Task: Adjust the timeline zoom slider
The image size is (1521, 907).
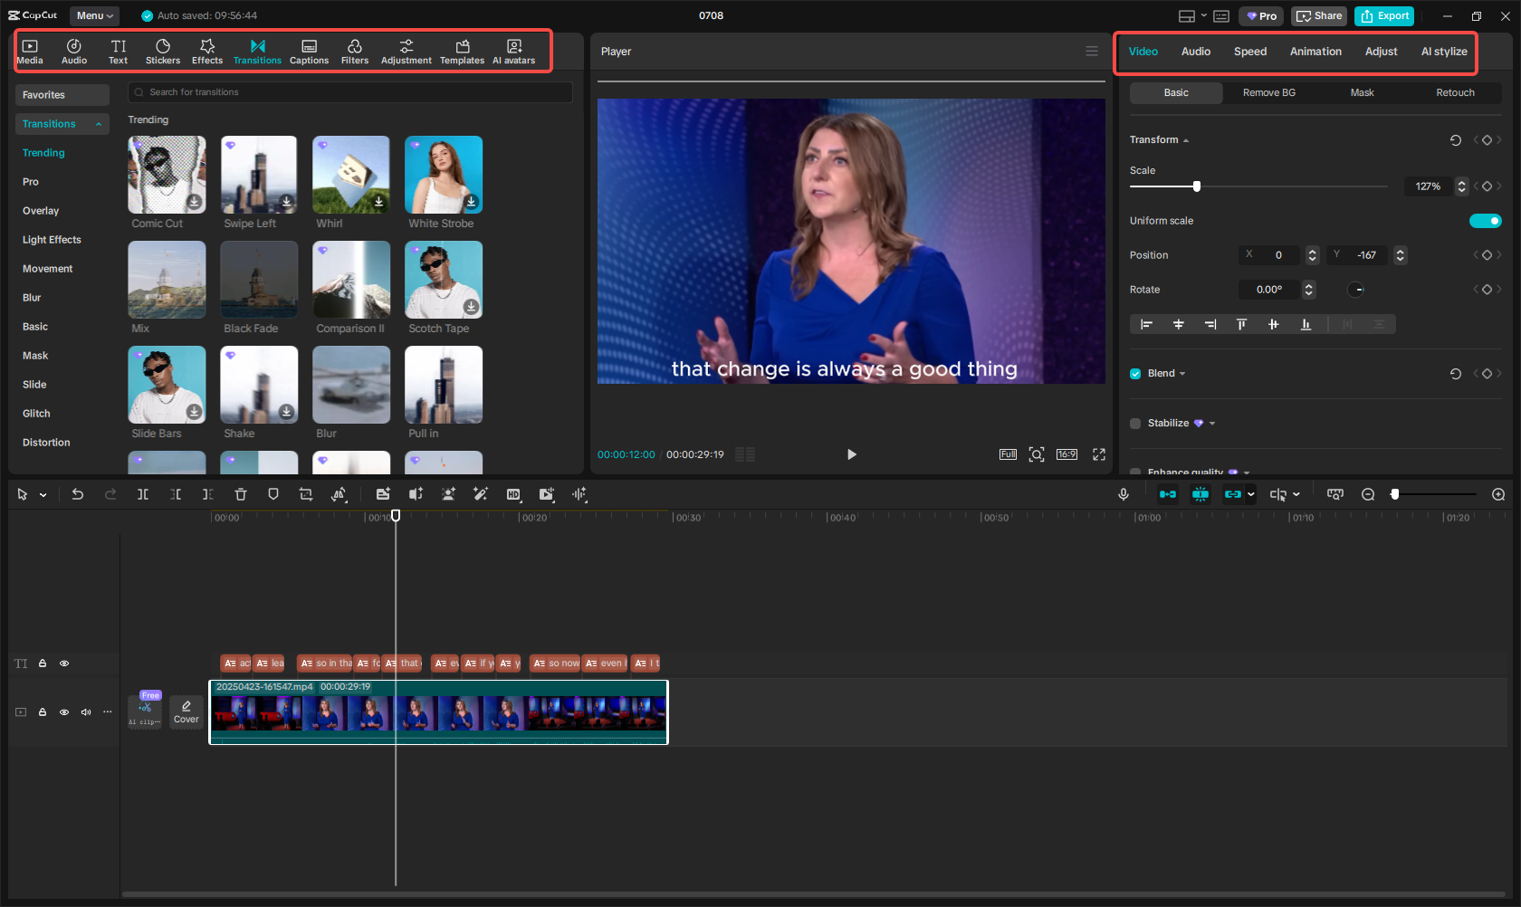Action: click(x=1395, y=494)
